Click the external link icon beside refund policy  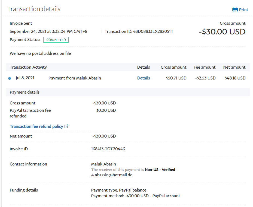click(66, 126)
